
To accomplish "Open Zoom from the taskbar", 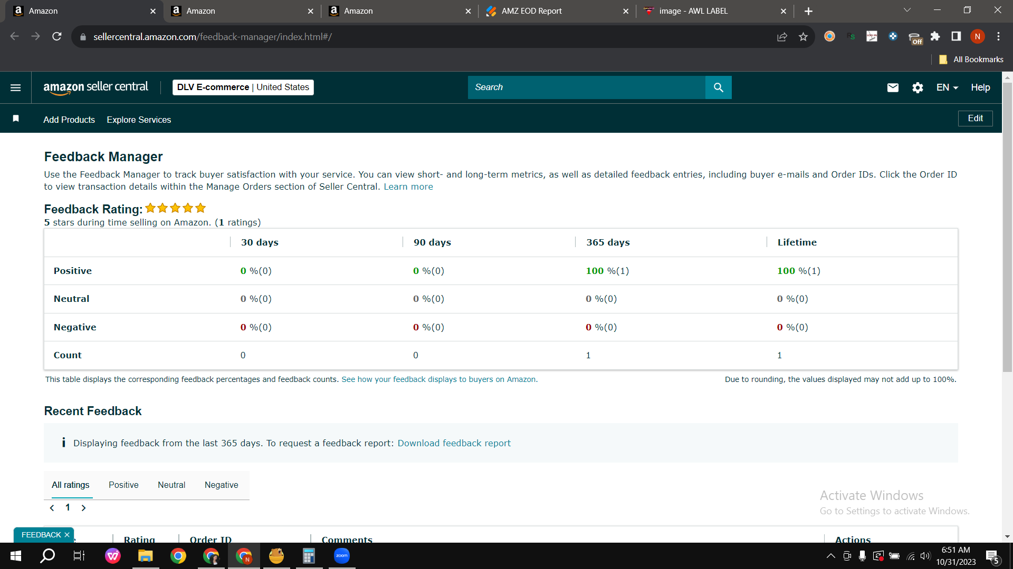I will click(342, 556).
